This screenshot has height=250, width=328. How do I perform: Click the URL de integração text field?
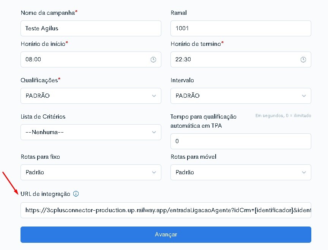tap(166, 210)
